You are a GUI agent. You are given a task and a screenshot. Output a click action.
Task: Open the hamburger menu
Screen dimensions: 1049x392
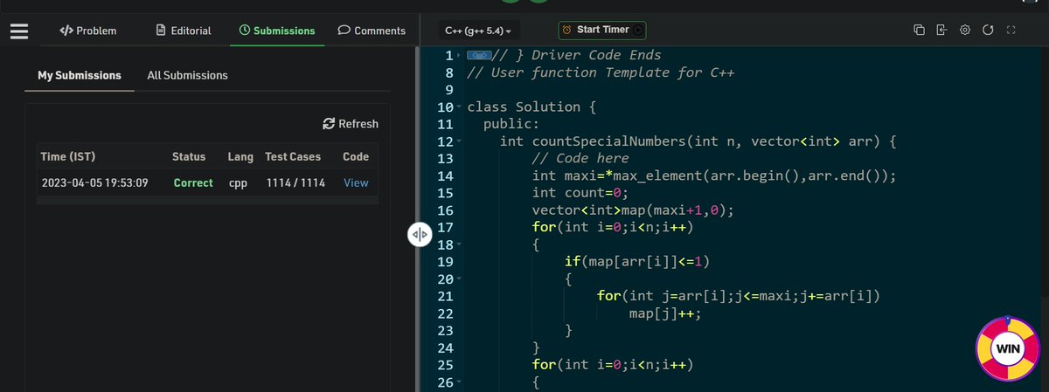pos(19,30)
